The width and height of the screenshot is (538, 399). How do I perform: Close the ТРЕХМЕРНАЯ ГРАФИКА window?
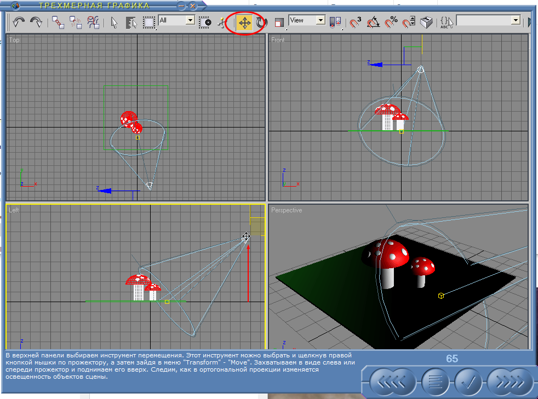tap(193, 6)
